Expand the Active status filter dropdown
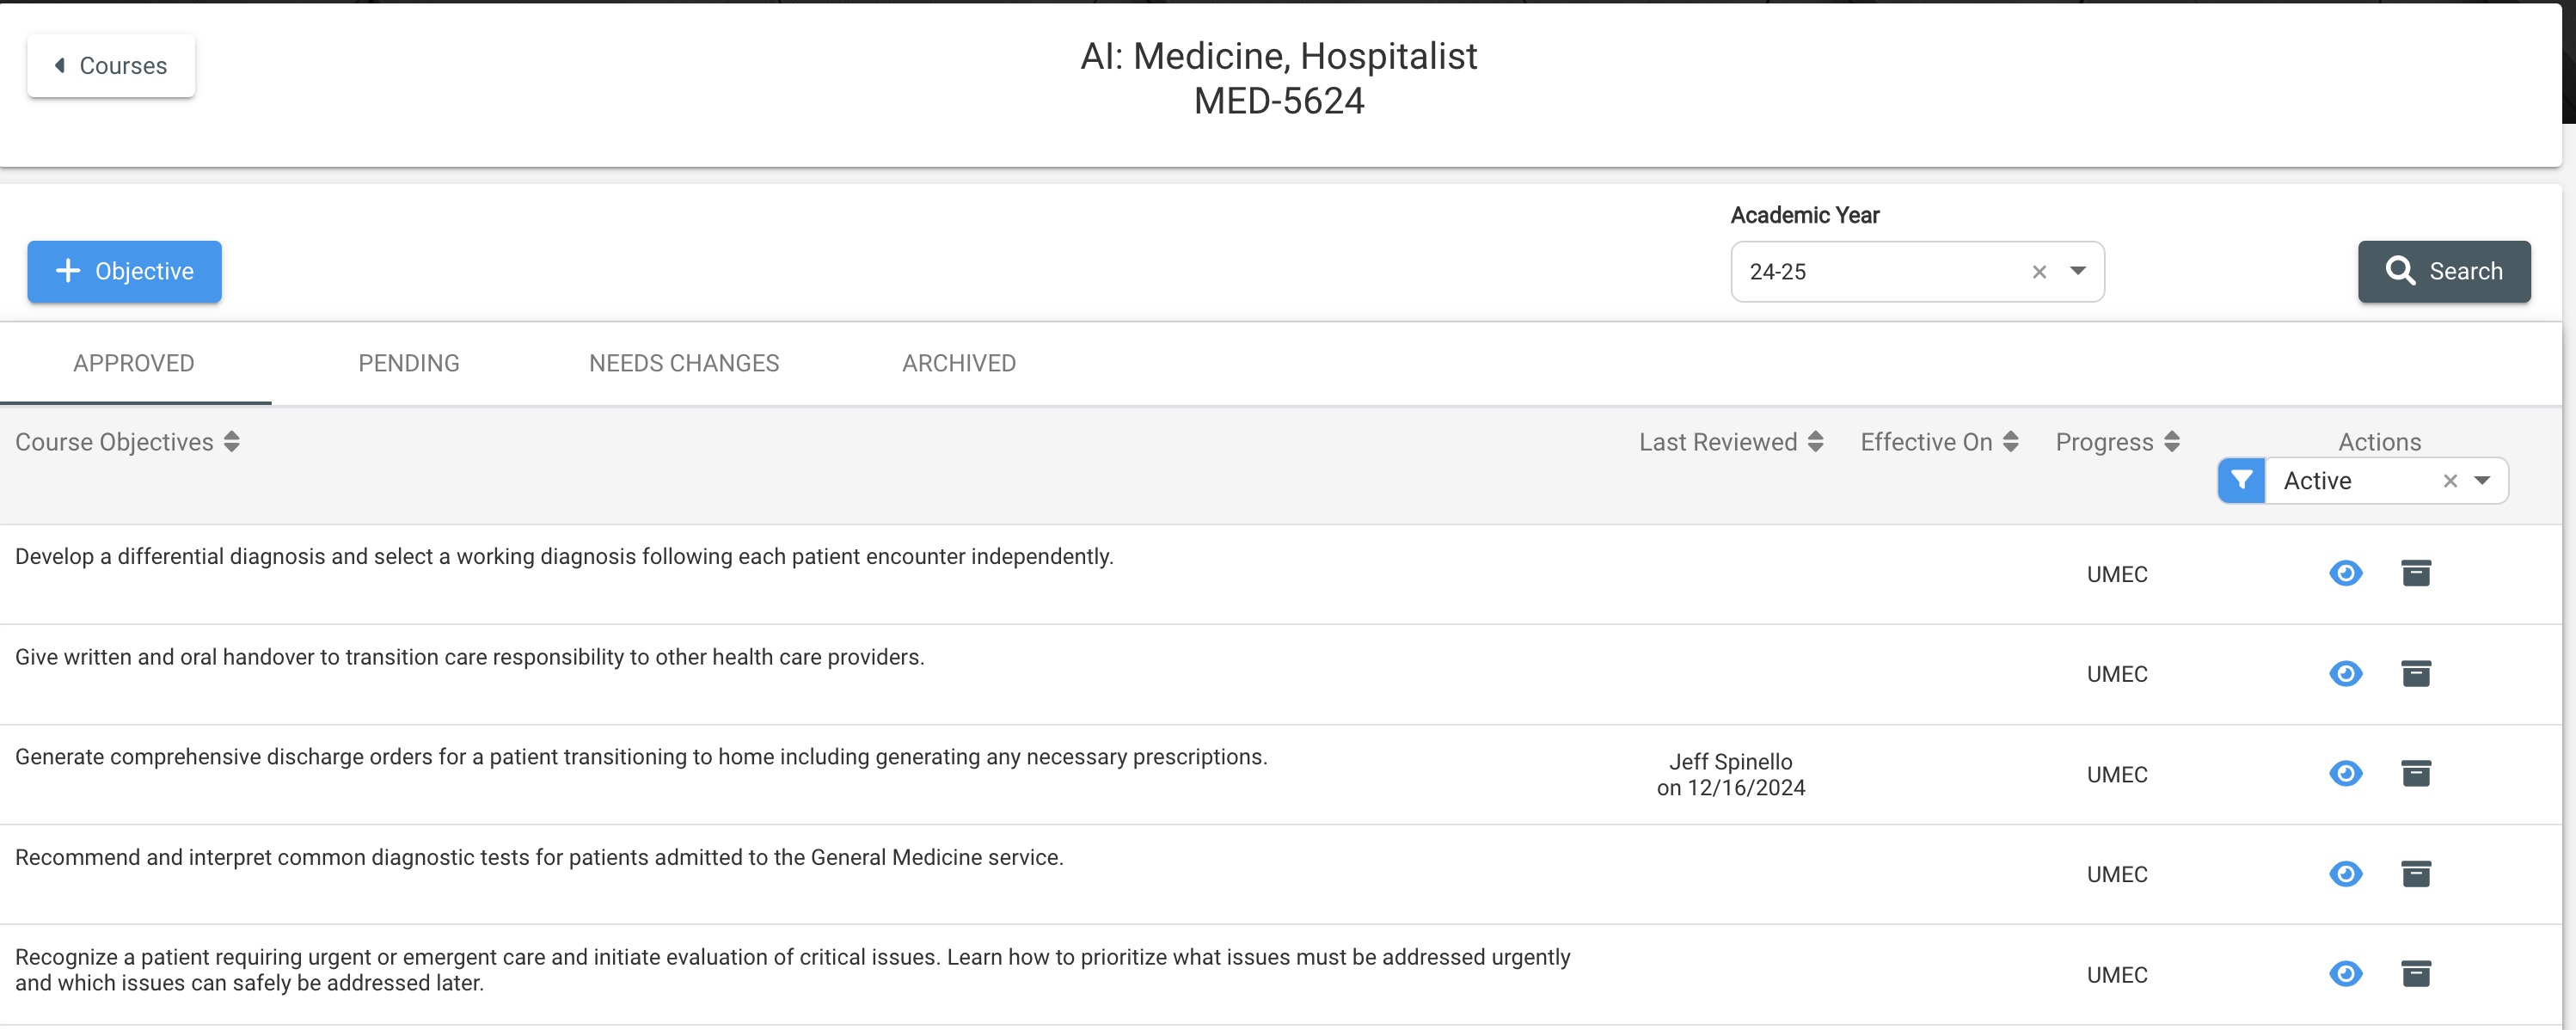Image resolution: width=2576 pixels, height=1030 pixels. [2482, 481]
